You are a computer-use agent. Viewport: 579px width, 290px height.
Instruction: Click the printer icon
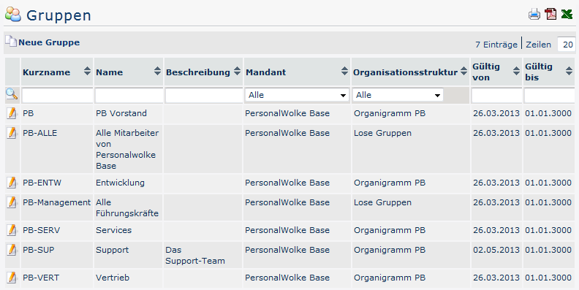pyautogui.click(x=534, y=15)
